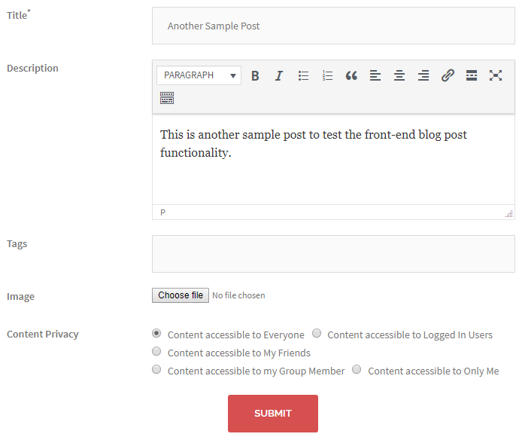Select Content accessible to Everyone
The width and height of the screenshot is (522, 440).
tap(156, 333)
